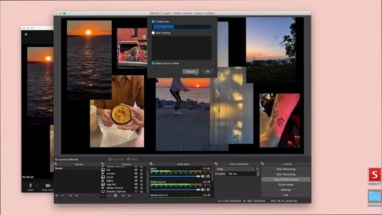Image resolution: width=382 pixels, height=215 pixels.
Task: Open Settings from the Controls panel
Action: coord(286,190)
